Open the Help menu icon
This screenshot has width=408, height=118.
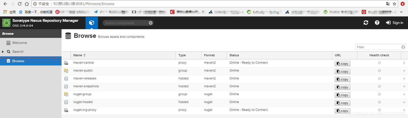pos(377,23)
